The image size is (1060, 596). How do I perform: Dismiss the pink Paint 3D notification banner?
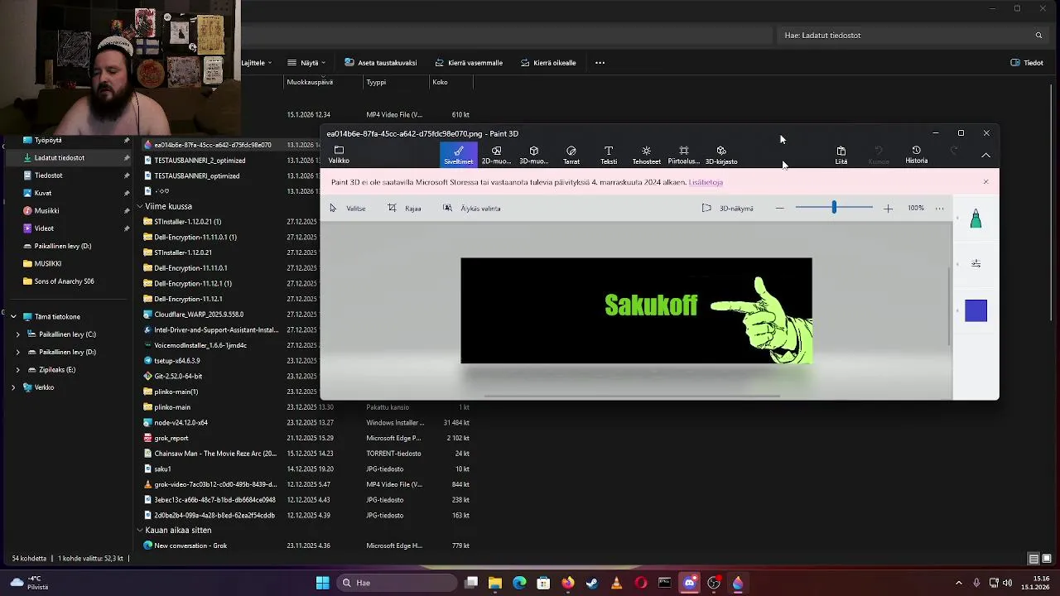point(985,182)
